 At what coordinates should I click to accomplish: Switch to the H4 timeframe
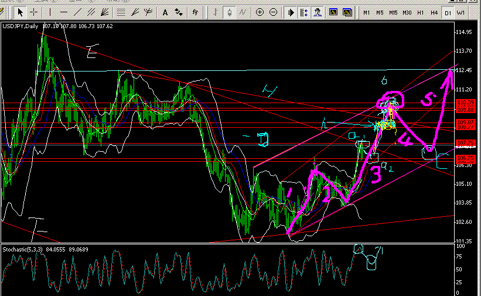coord(434,12)
